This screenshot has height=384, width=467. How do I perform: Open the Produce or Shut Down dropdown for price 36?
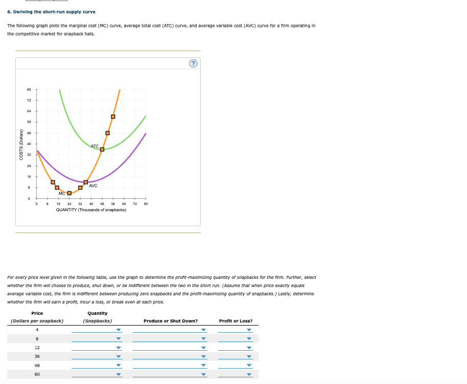click(203, 357)
